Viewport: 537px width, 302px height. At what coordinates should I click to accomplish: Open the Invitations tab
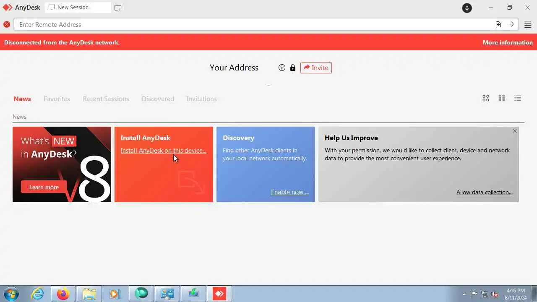pyautogui.click(x=201, y=99)
